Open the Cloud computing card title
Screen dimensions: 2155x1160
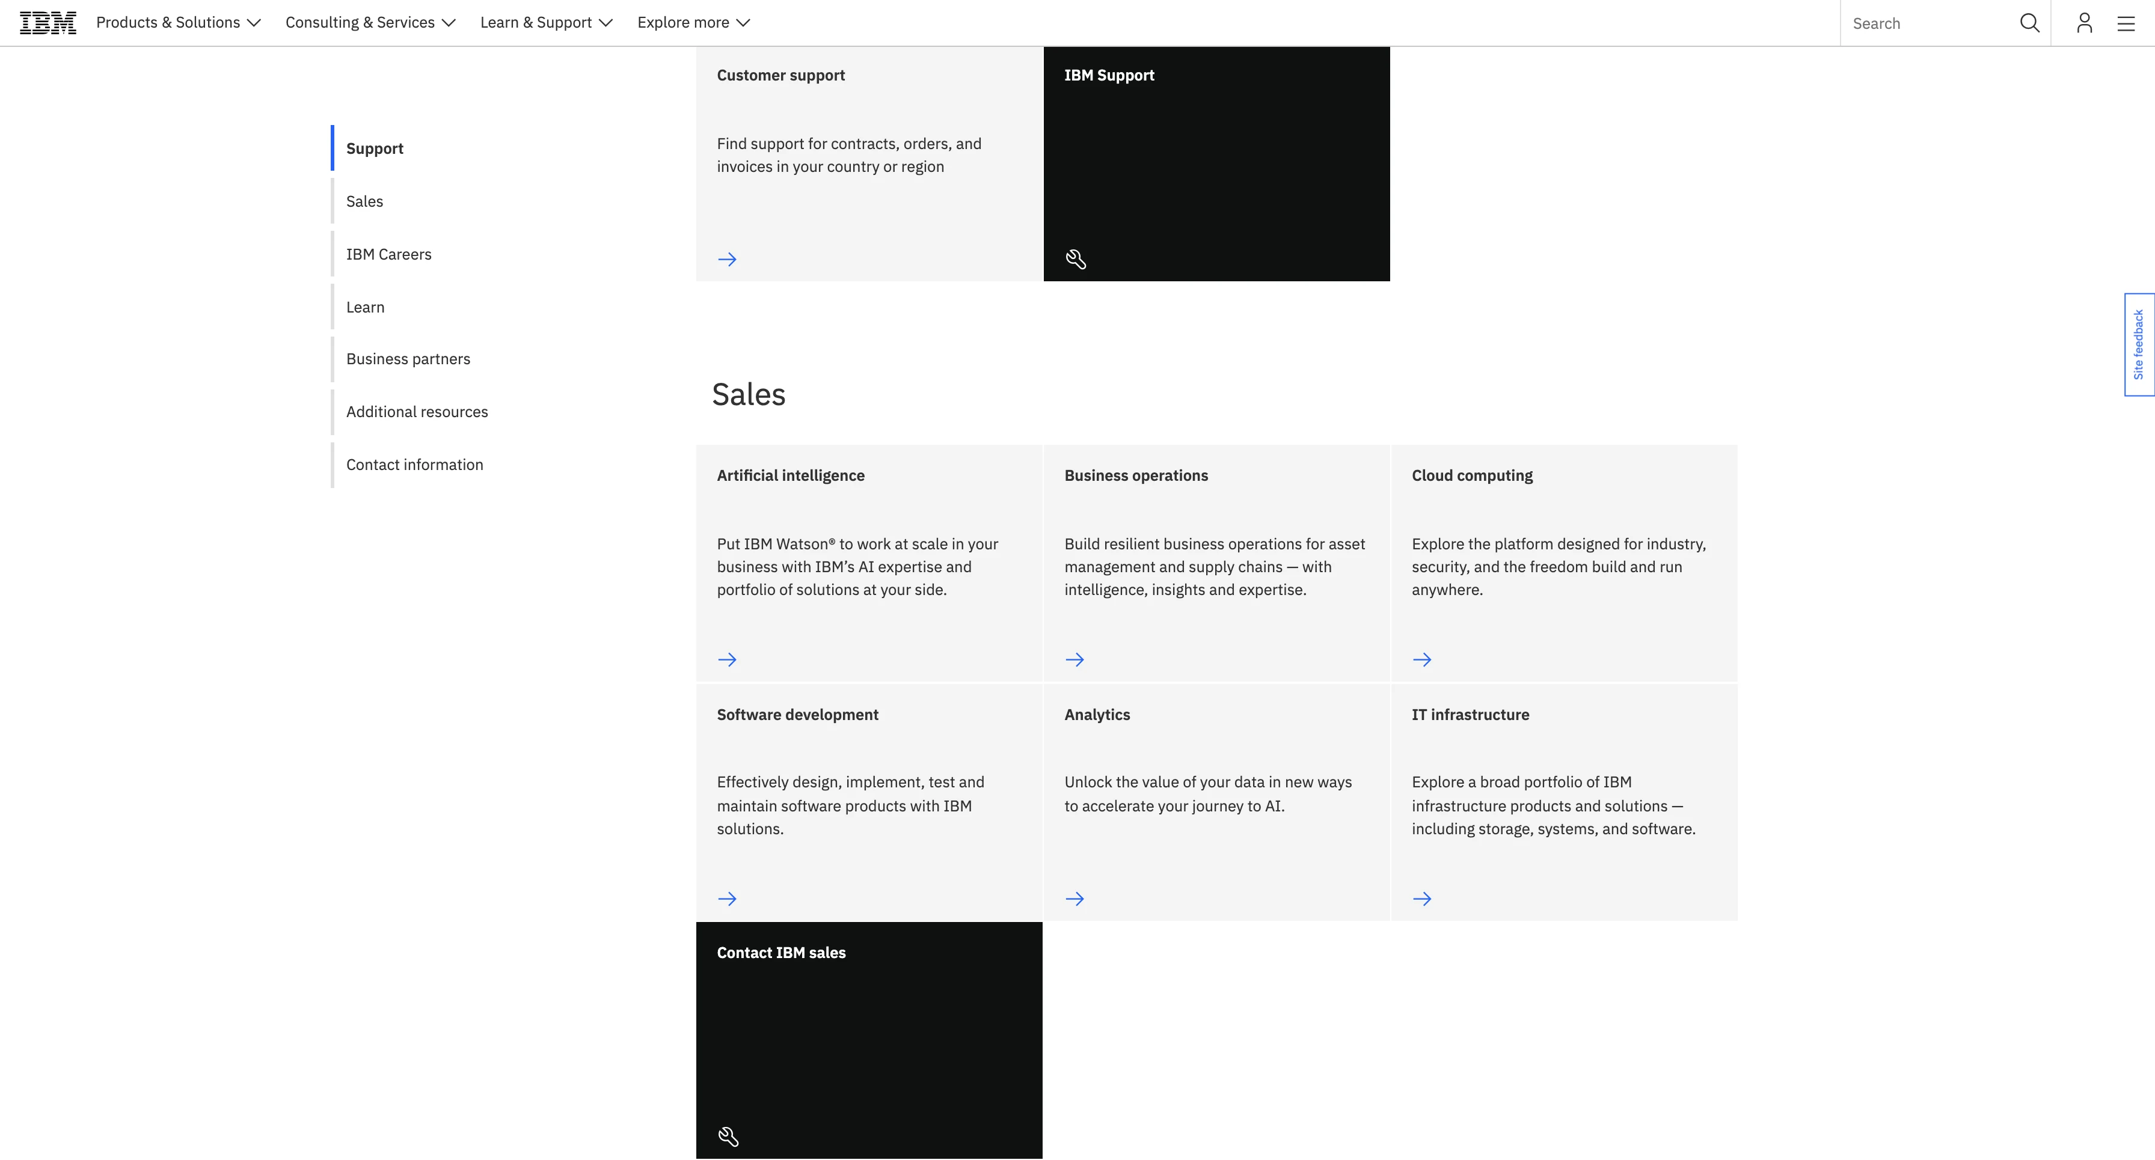(1473, 475)
